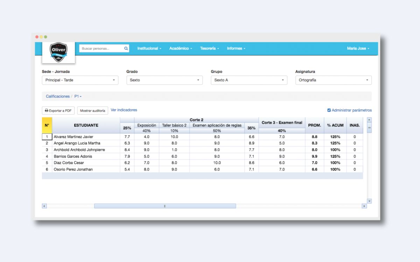Viewport: 420px width, 262px height.
Task: Click the horizontal scrollbar left arrow
Action: coord(44,206)
